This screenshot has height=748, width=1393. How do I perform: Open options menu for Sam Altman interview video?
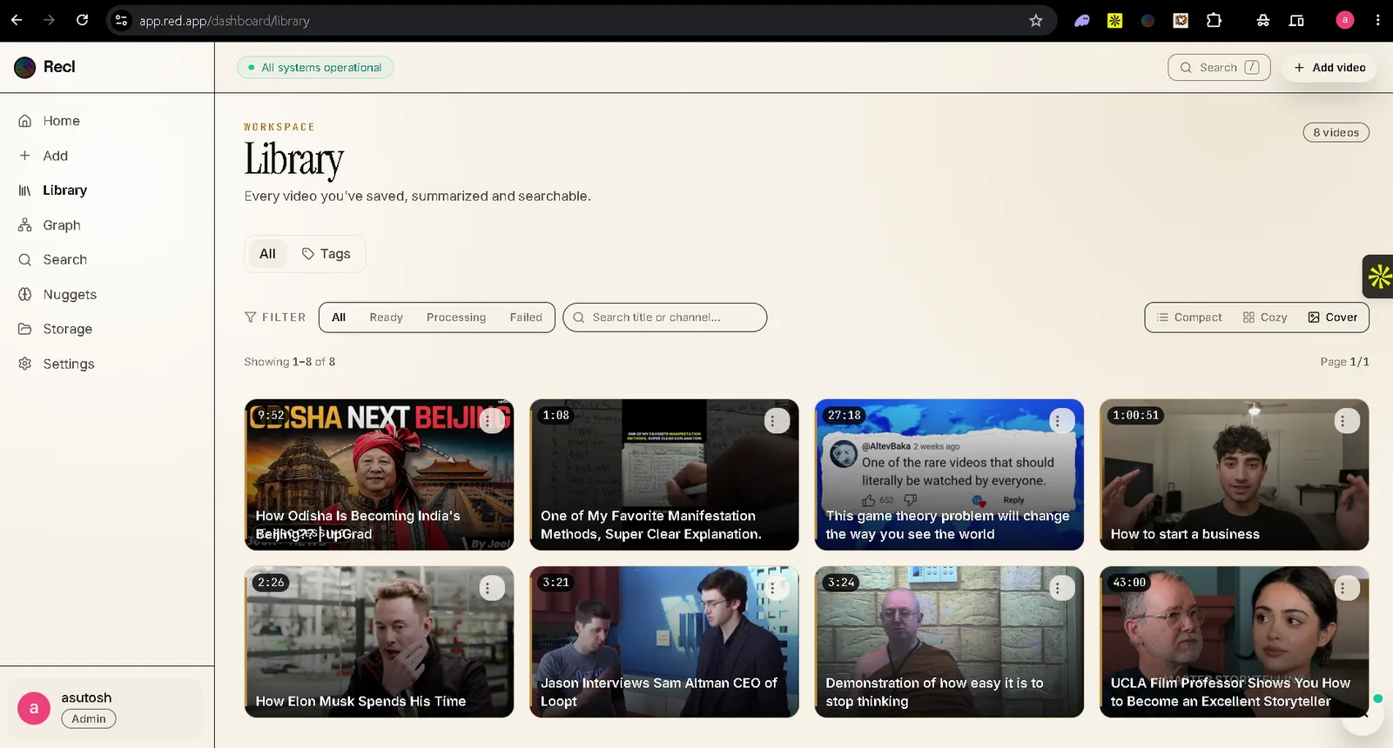(776, 588)
